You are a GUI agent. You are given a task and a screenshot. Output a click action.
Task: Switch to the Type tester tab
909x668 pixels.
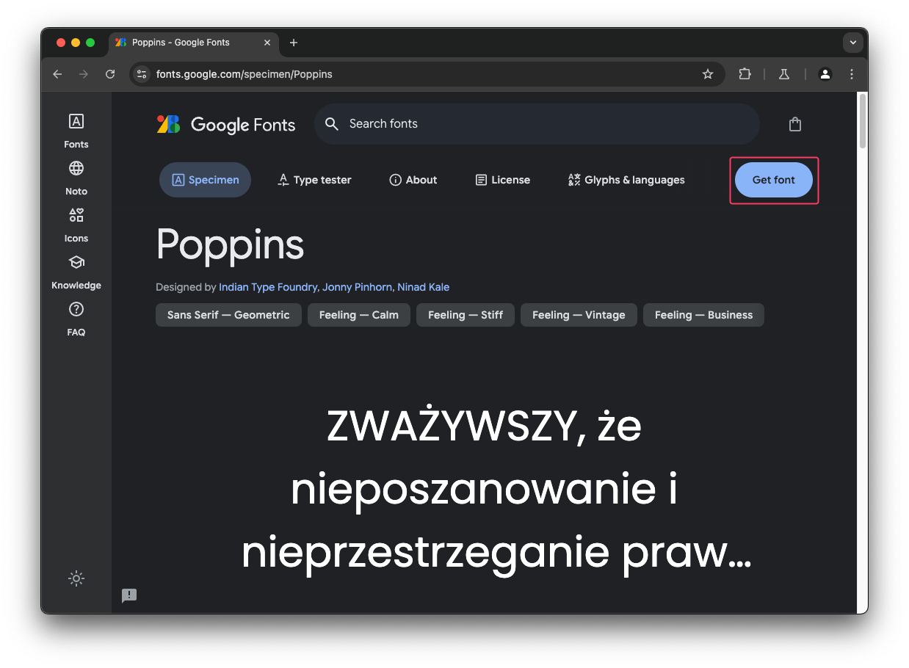click(x=314, y=179)
